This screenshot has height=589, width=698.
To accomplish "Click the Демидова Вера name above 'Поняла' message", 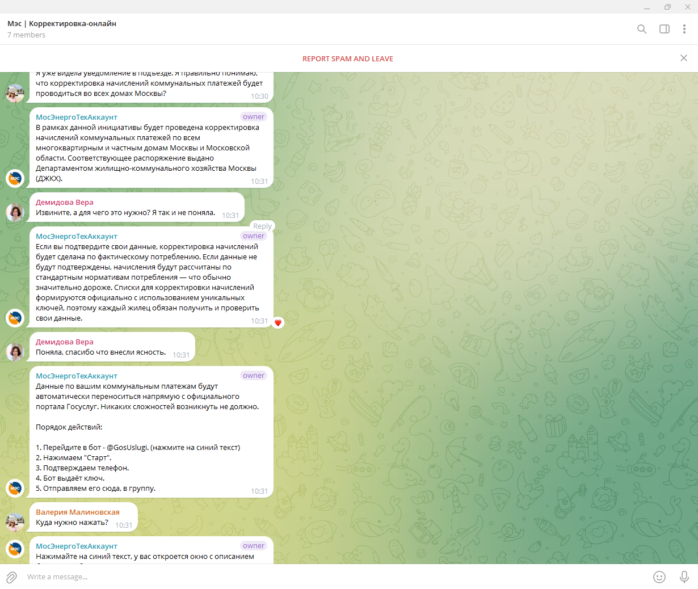I will coord(65,342).
